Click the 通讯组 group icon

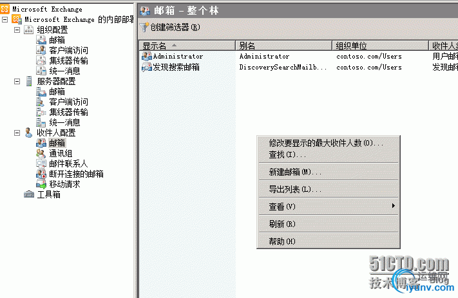(x=41, y=153)
